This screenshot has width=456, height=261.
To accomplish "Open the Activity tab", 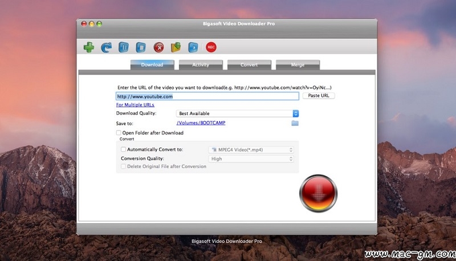I will (x=201, y=64).
